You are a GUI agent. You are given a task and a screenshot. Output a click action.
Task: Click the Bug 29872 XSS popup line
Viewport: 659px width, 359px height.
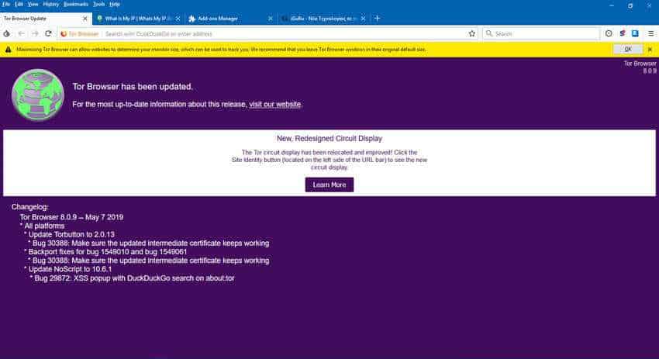pos(134,278)
